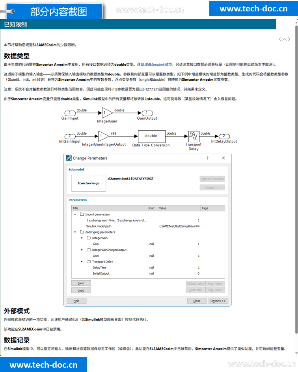The image size is (298, 372).
Task: Click the Close button at dialog bottom
Action: coord(197,301)
